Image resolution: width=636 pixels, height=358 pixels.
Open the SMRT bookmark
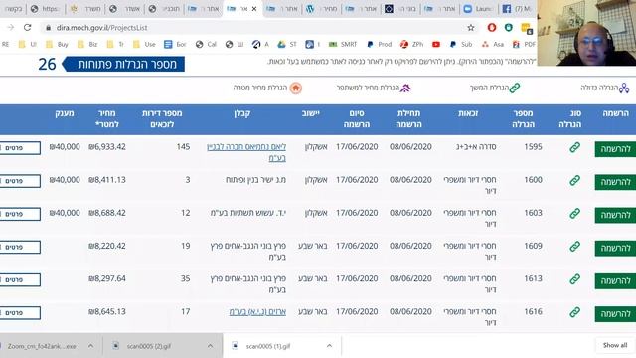click(x=343, y=44)
